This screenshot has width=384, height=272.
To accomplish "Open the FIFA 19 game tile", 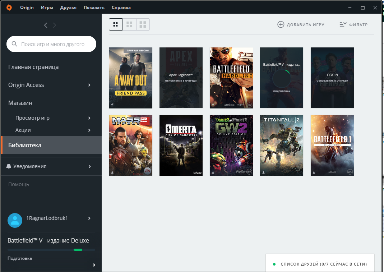I will click(332, 78).
